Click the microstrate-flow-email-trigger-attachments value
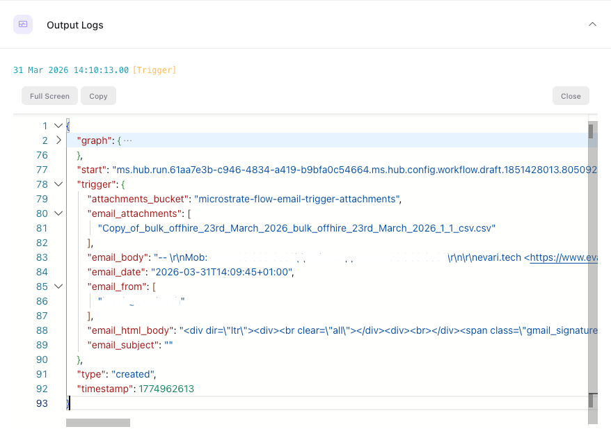Viewport: 611px width, 436px height. coord(296,199)
